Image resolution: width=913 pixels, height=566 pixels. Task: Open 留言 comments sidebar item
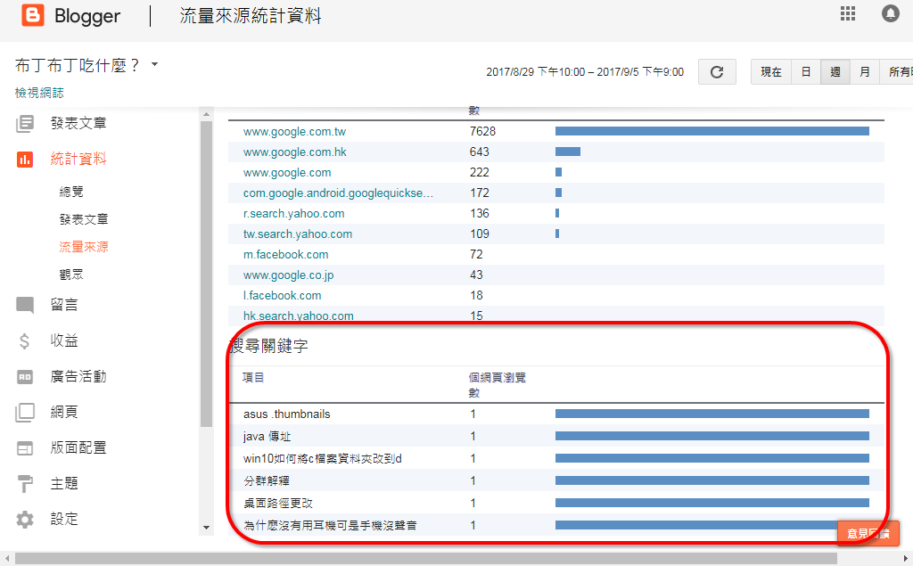[x=64, y=305]
